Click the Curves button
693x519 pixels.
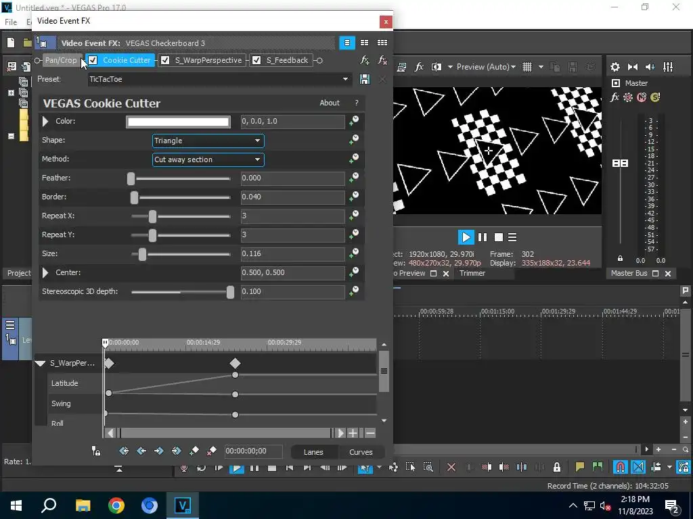[361, 452]
